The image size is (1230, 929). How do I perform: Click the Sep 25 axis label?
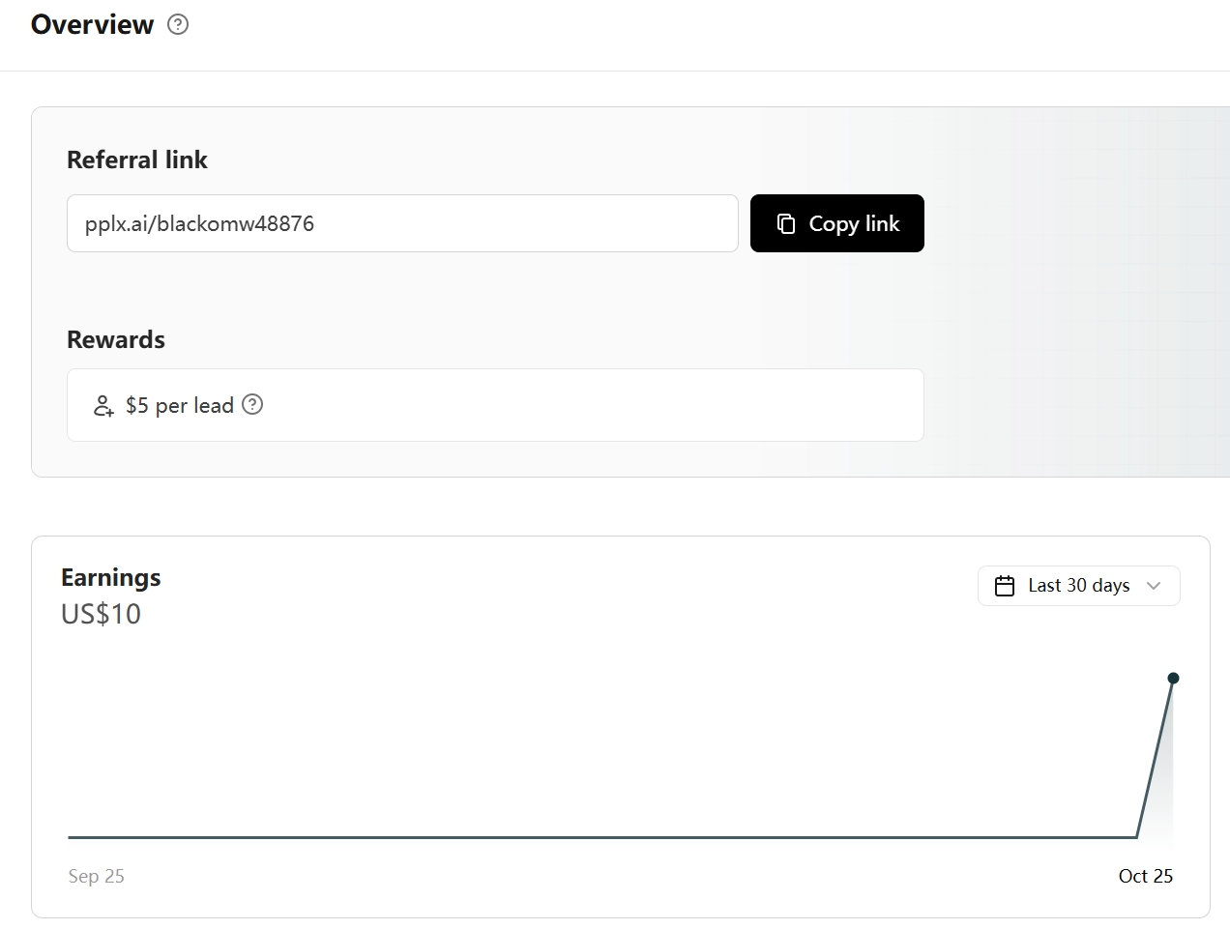point(96,876)
